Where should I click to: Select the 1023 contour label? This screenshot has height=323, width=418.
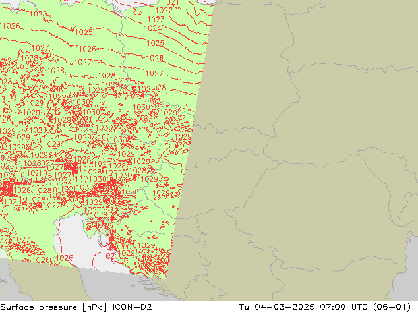coord(156,20)
